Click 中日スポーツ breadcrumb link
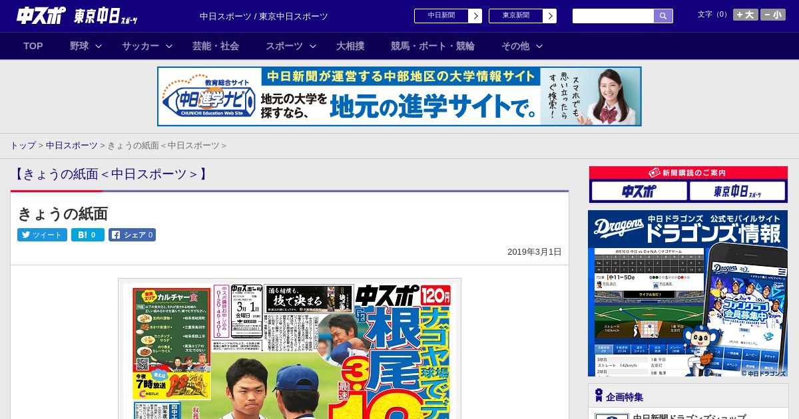This screenshot has width=799, height=419. coord(72,145)
